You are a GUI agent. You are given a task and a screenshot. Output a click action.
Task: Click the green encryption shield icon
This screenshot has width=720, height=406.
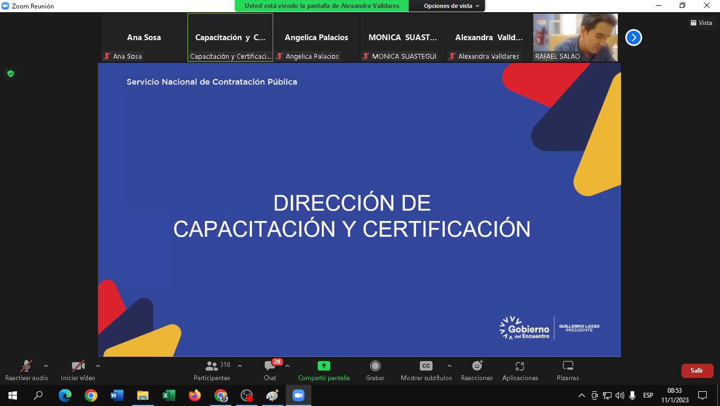(x=10, y=73)
